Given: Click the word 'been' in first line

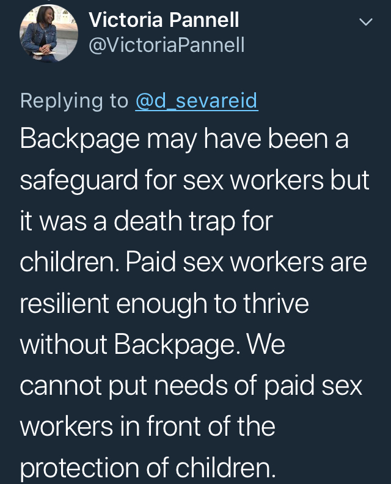Looking at the screenshot, I should point(298,139).
